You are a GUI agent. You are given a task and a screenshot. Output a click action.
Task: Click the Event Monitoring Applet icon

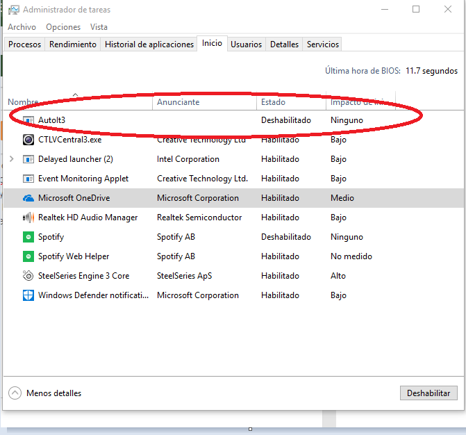28,179
